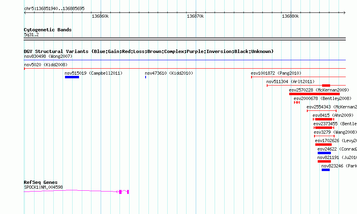Click the nsv473610 (Kidd2010) label

[x=169, y=73]
